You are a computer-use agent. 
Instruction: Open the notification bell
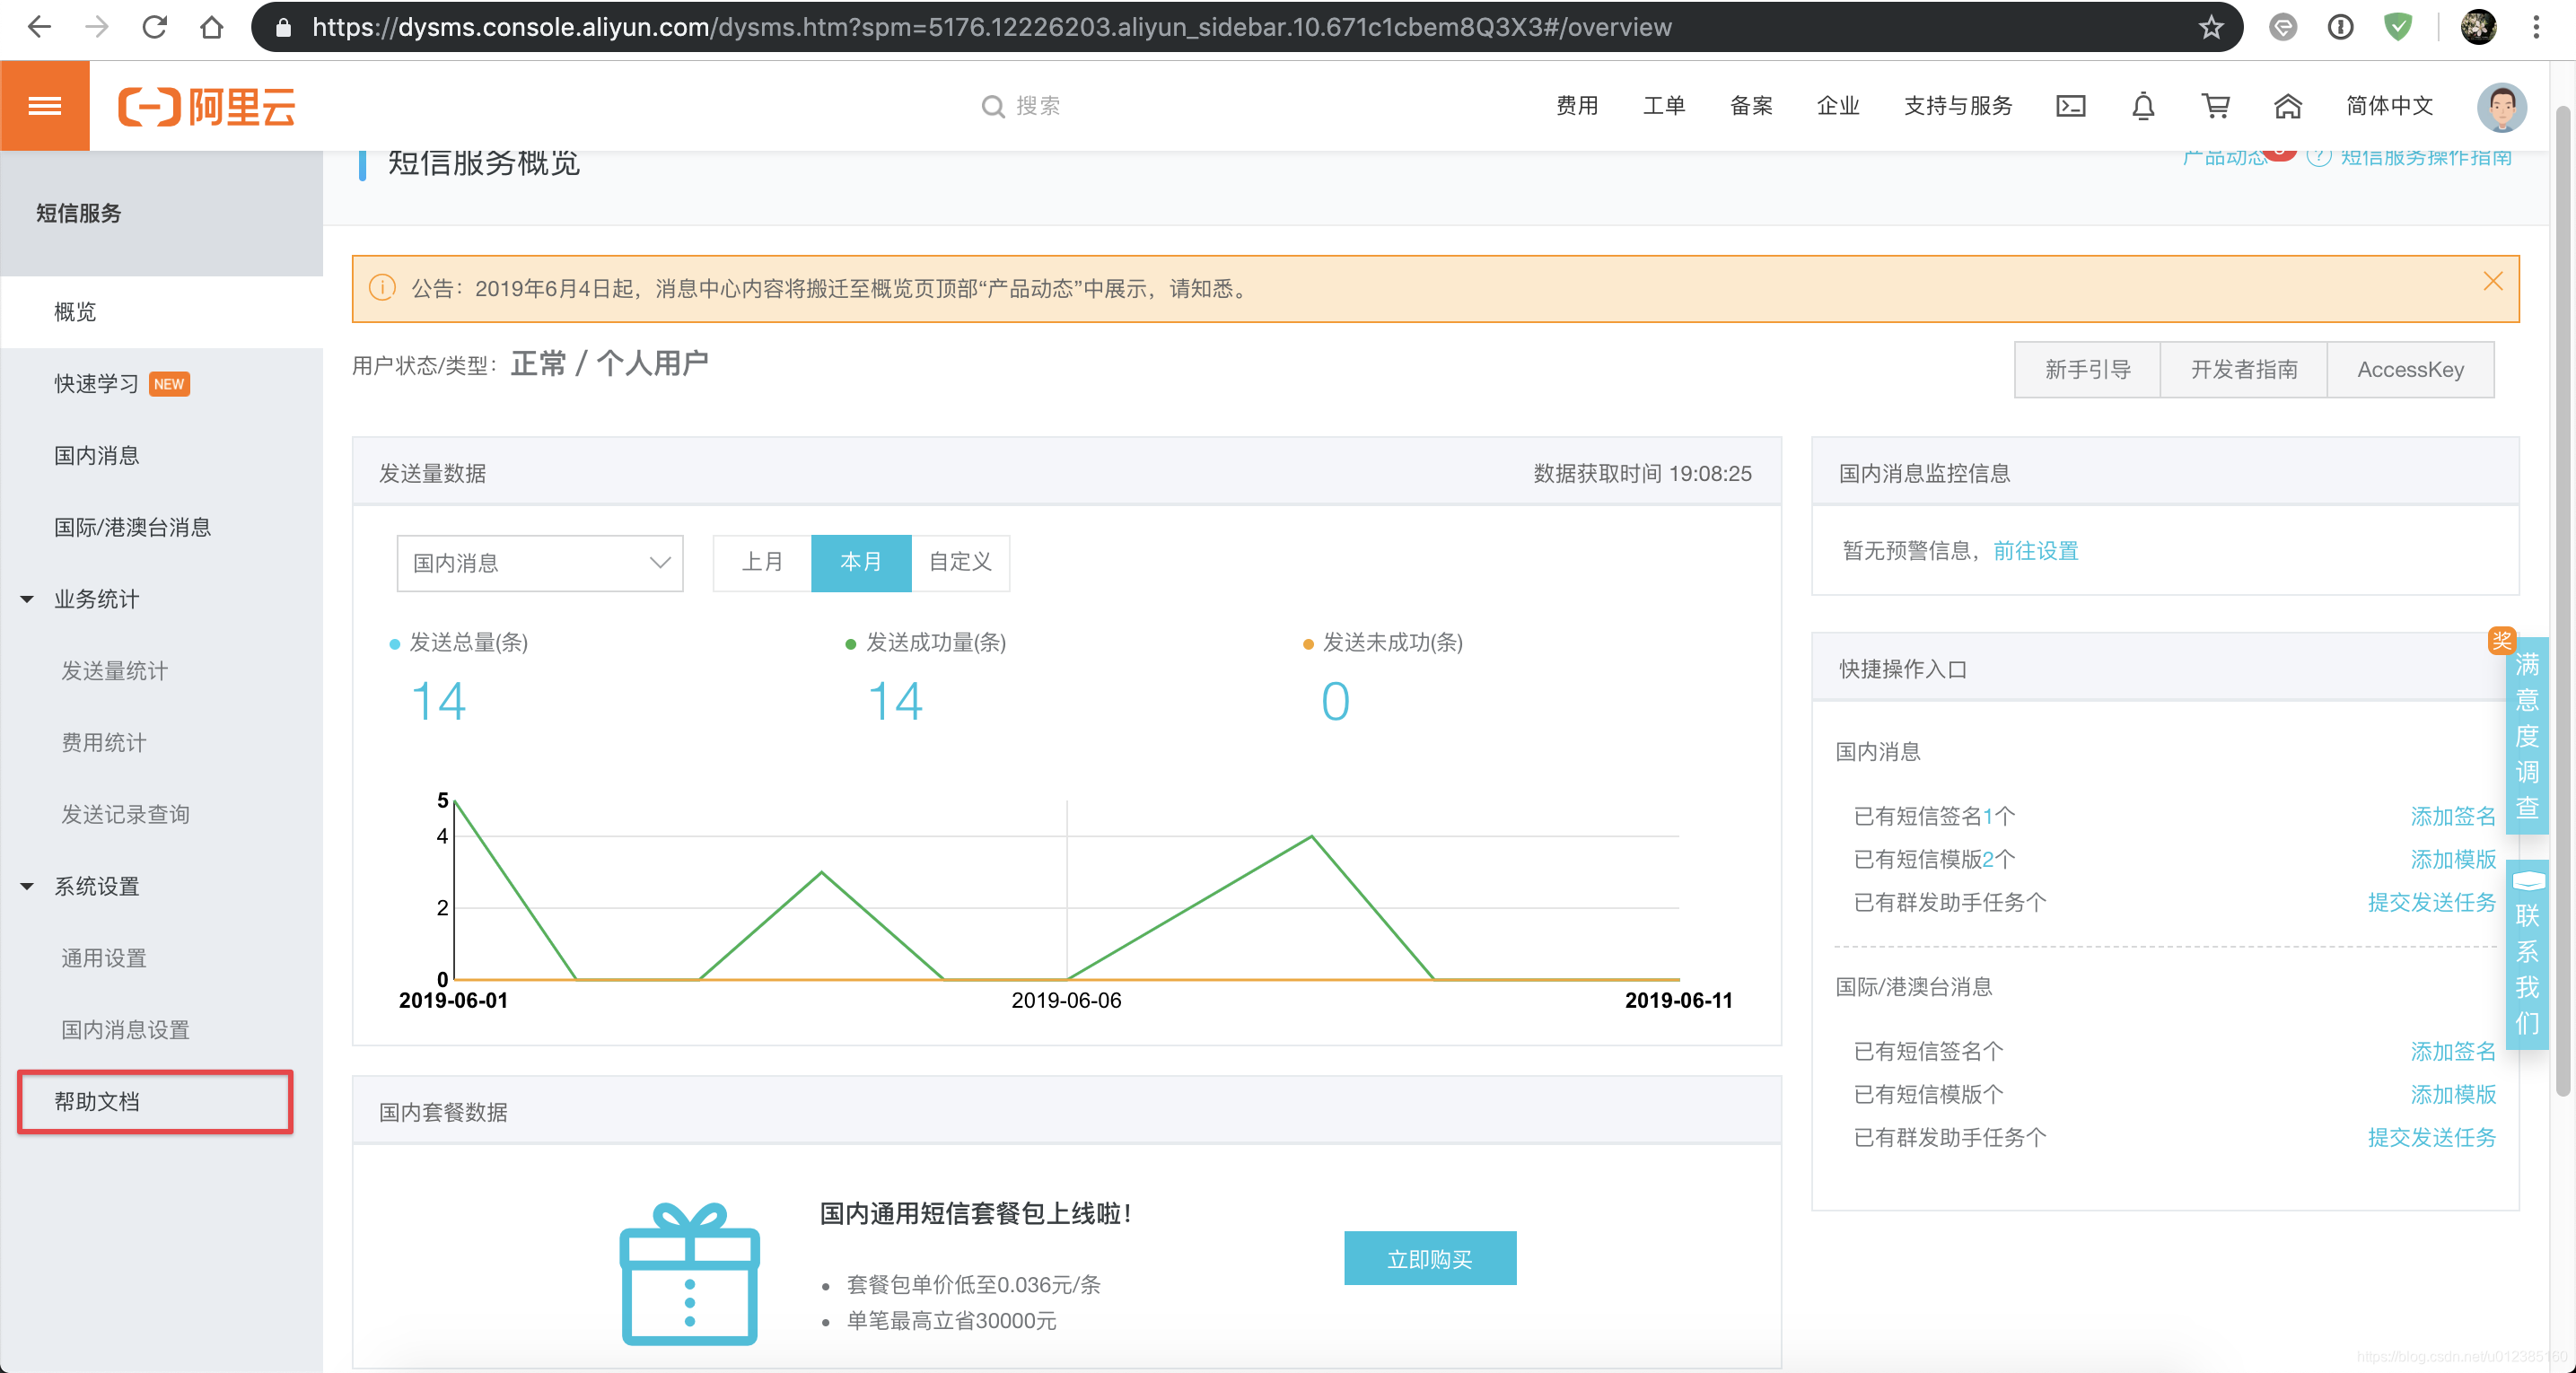[x=2143, y=106]
